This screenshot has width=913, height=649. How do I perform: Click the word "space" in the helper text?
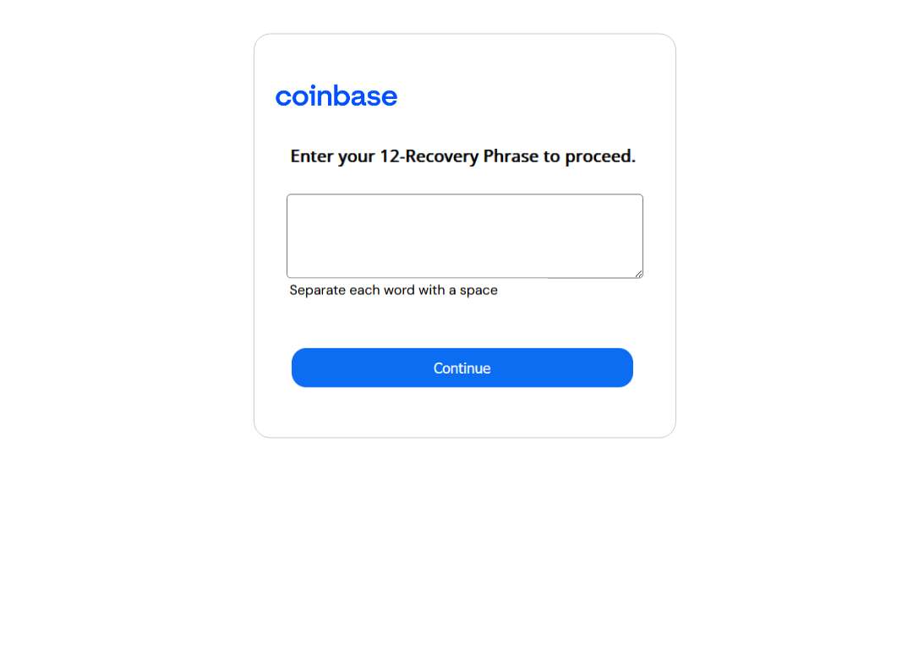pyautogui.click(x=478, y=291)
